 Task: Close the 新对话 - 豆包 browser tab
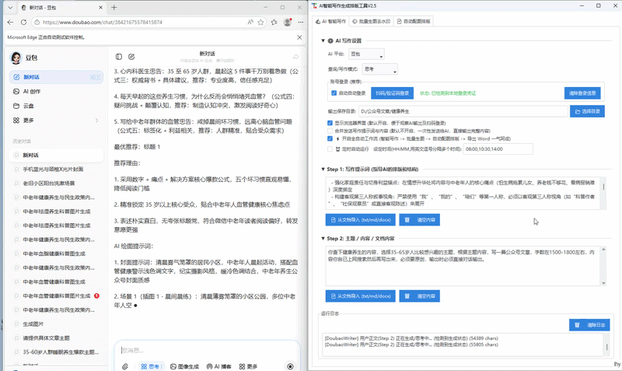101,7
